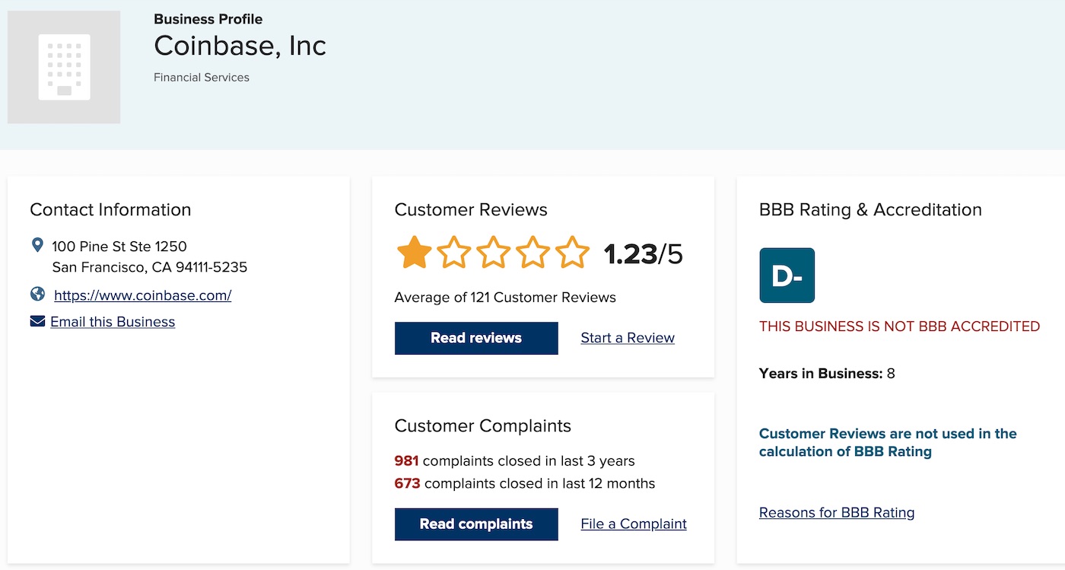Click the D- BBB rating badge
This screenshot has width=1065, height=570.
(787, 275)
